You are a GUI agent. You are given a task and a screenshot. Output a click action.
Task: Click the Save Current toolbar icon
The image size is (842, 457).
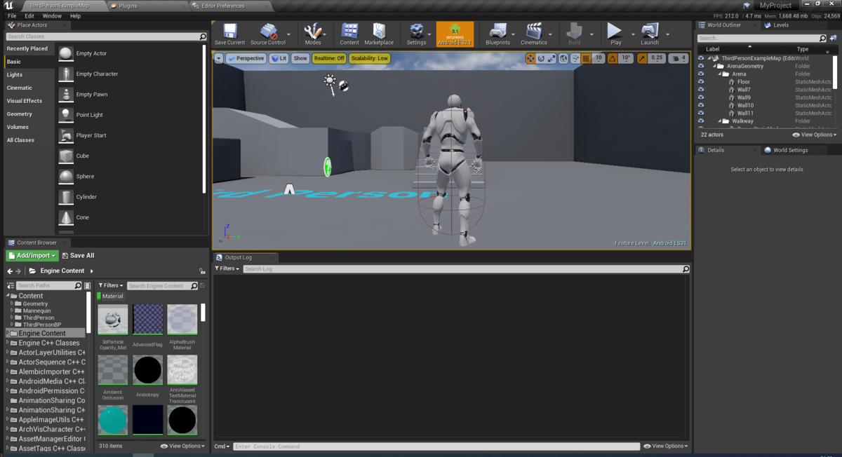click(x=229, y=31)
